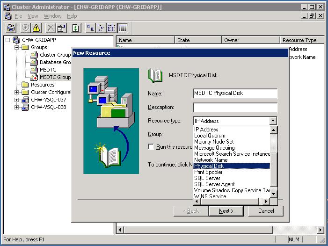The height and width of the screenshot is (246, 328).
Task: Click the yellow warning Initiate Failure icon
Action: [x=36, y=28]
